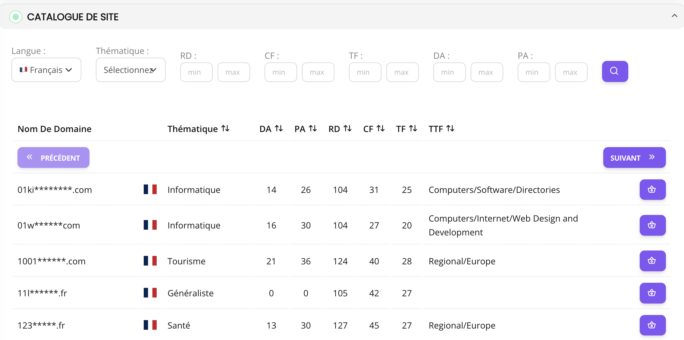
Task: Focus the RD max field
Action: (234, 72)
